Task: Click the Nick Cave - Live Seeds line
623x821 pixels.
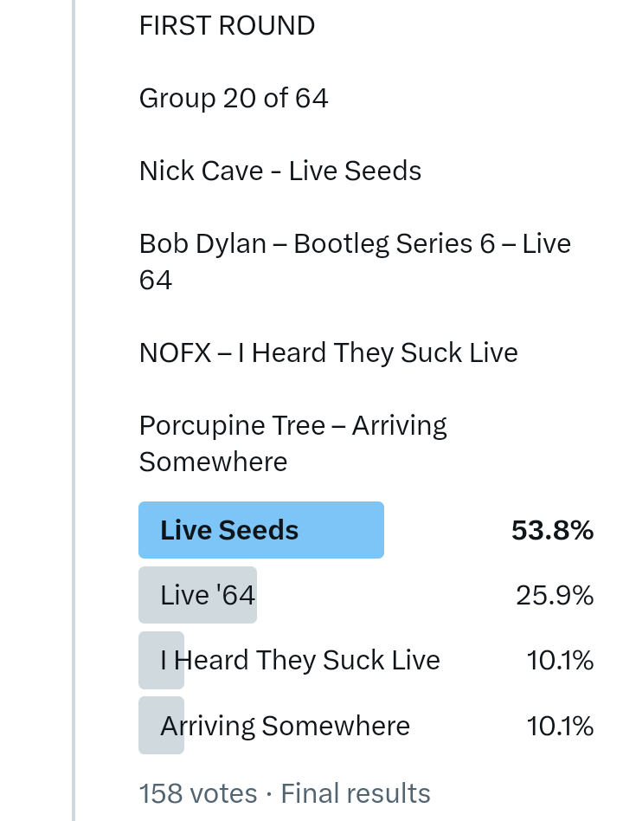Action: (279, 171)
